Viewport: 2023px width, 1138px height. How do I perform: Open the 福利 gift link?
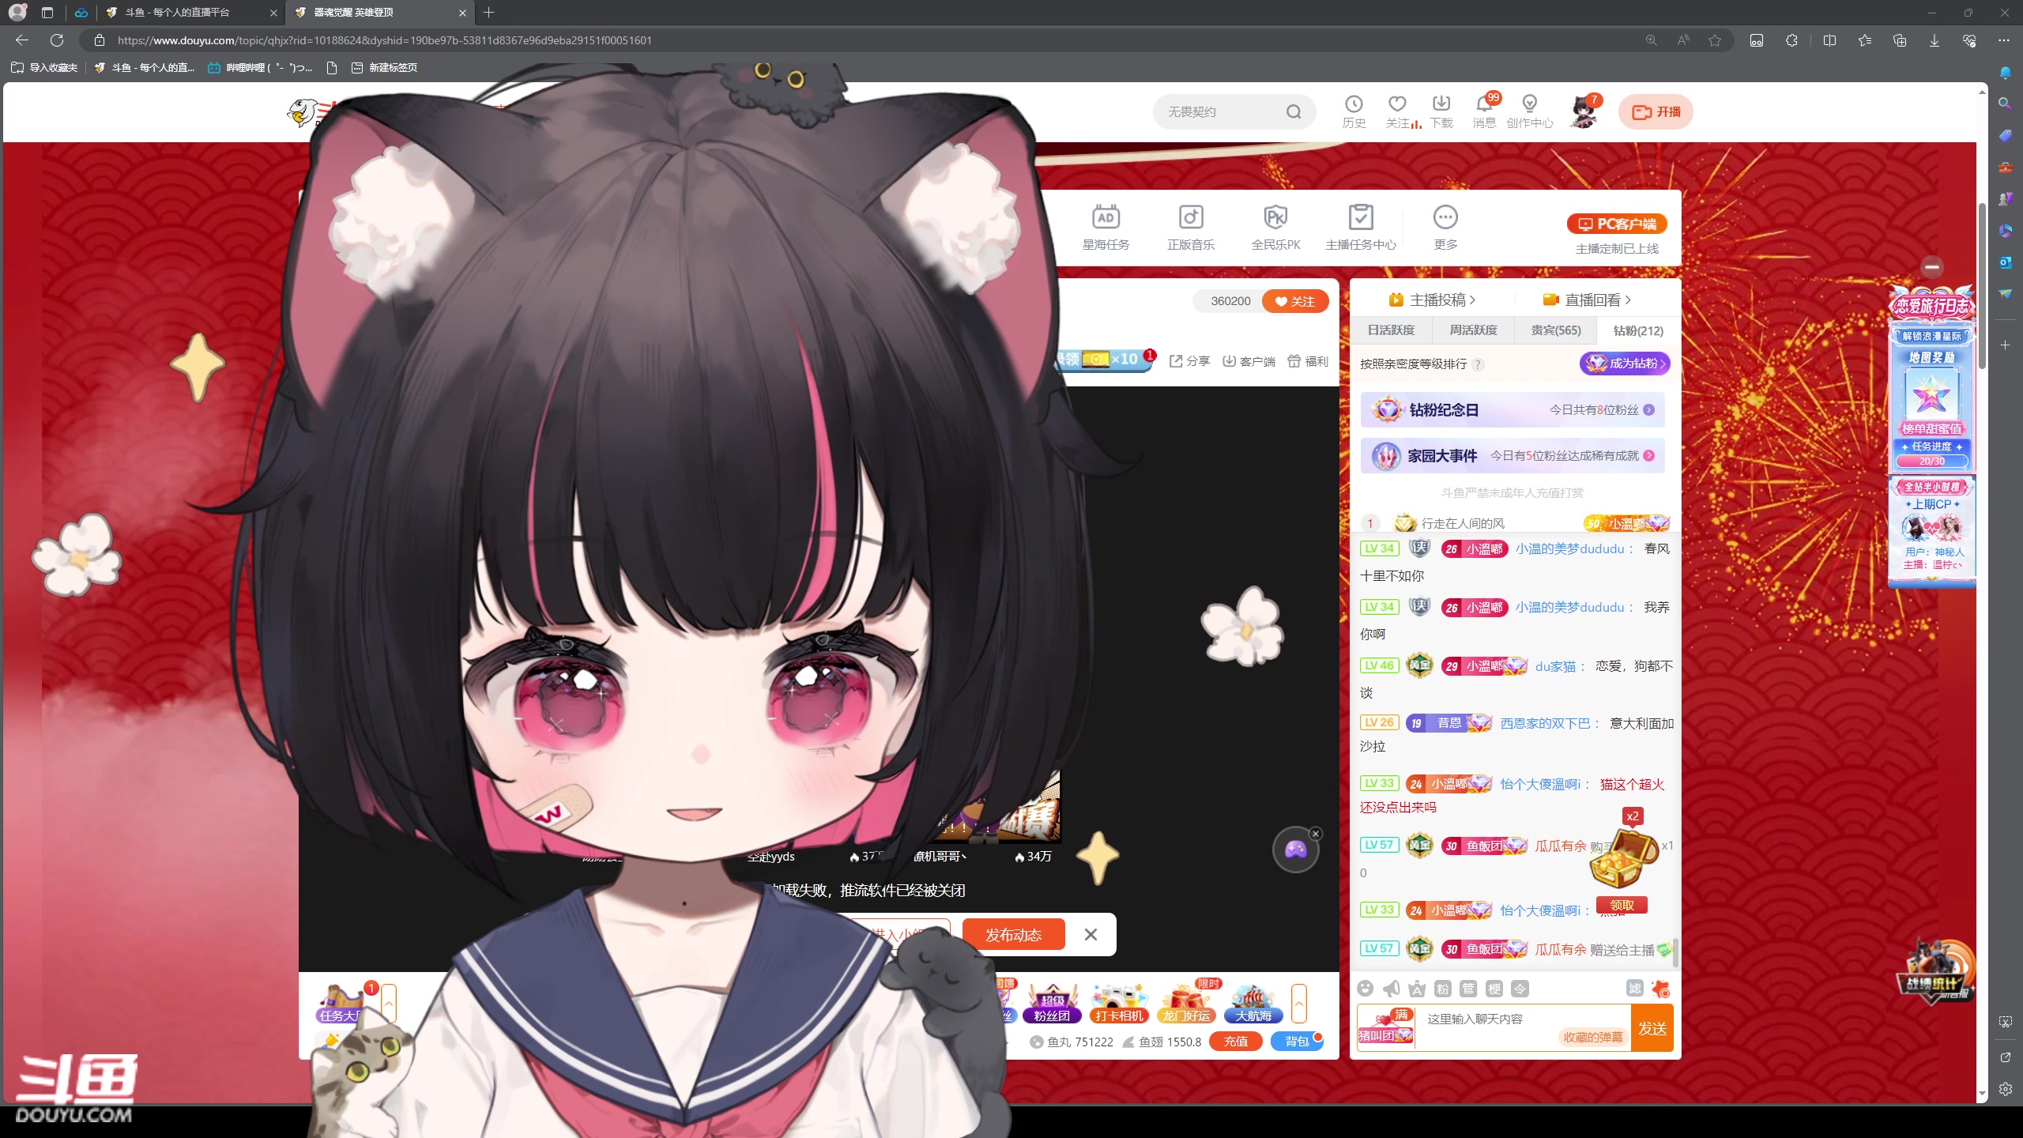1308,361
